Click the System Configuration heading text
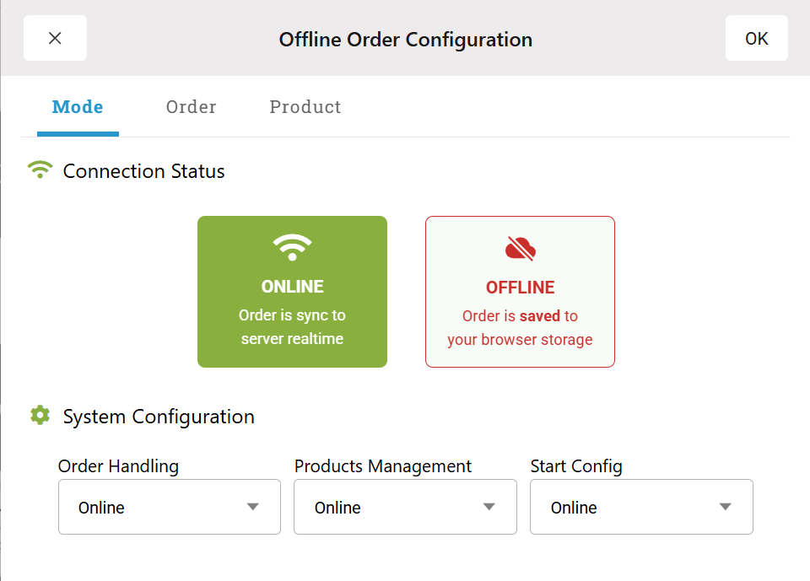Image resolution: width=810 pixels, height=581 pixels. [159, 417]
